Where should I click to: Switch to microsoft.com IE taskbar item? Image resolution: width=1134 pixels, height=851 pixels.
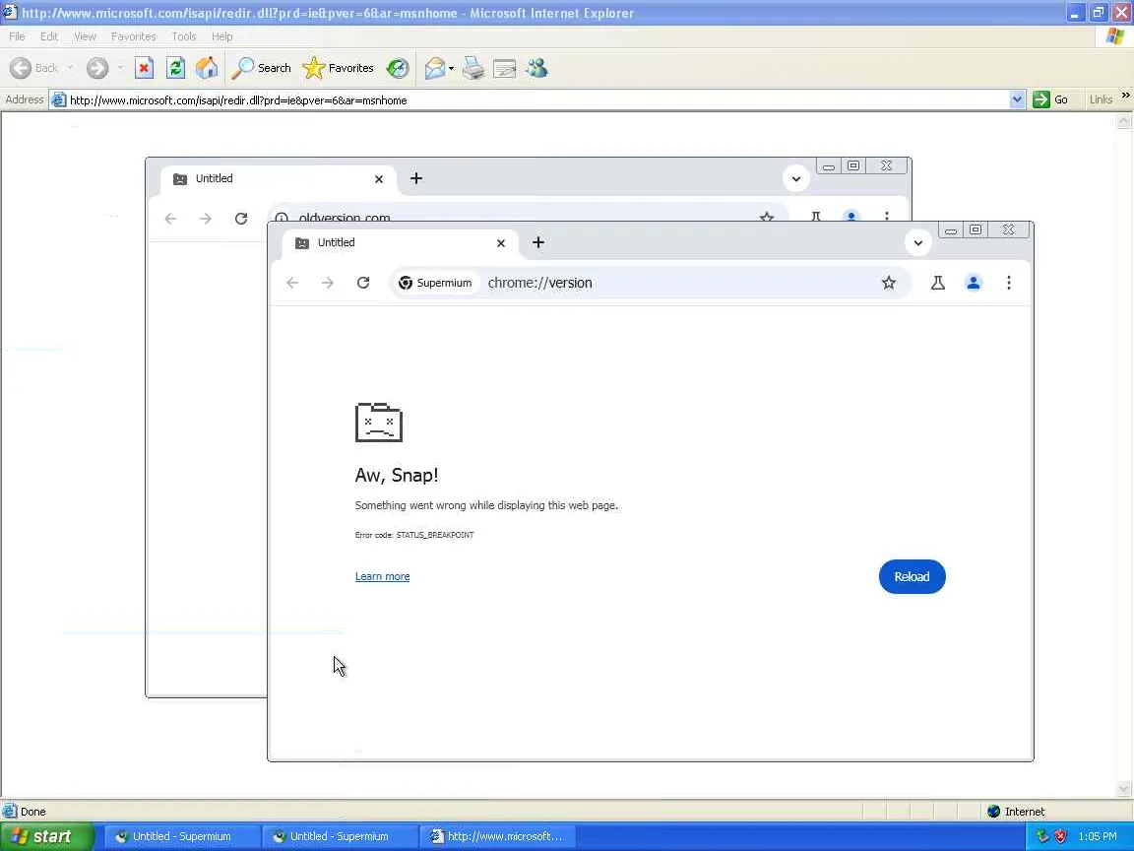coord(497,836)
